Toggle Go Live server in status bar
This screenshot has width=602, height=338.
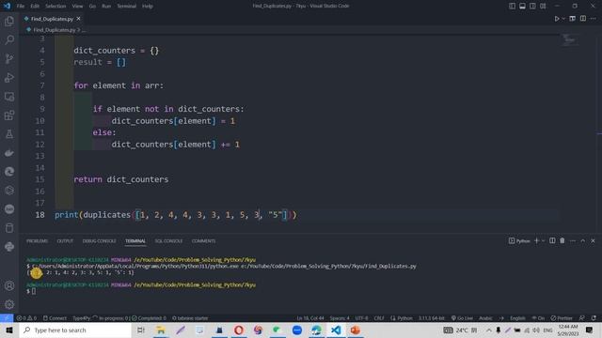[x=462, y=318]
